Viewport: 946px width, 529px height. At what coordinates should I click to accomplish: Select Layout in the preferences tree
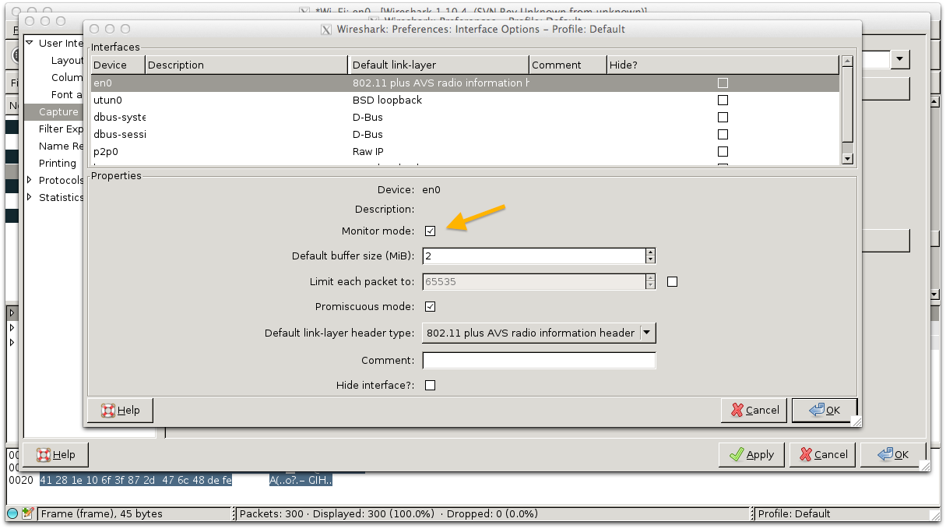pos(67,60)
